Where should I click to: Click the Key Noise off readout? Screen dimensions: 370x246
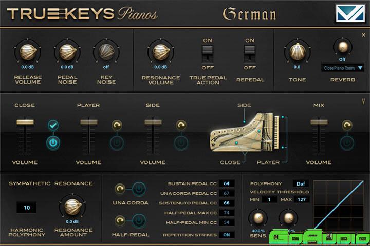pos(106,67)
